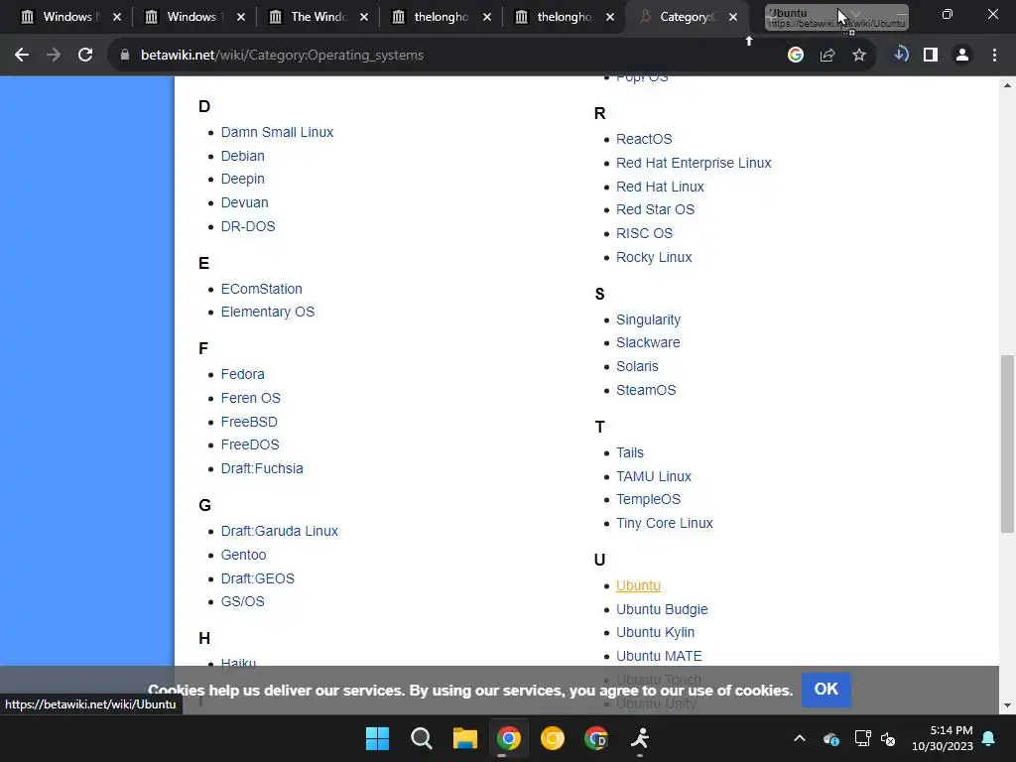Image resolution: width=1016 pixels, height=762 pixels.
Task: Open the SteamOS link
Action: click(646, 390)
